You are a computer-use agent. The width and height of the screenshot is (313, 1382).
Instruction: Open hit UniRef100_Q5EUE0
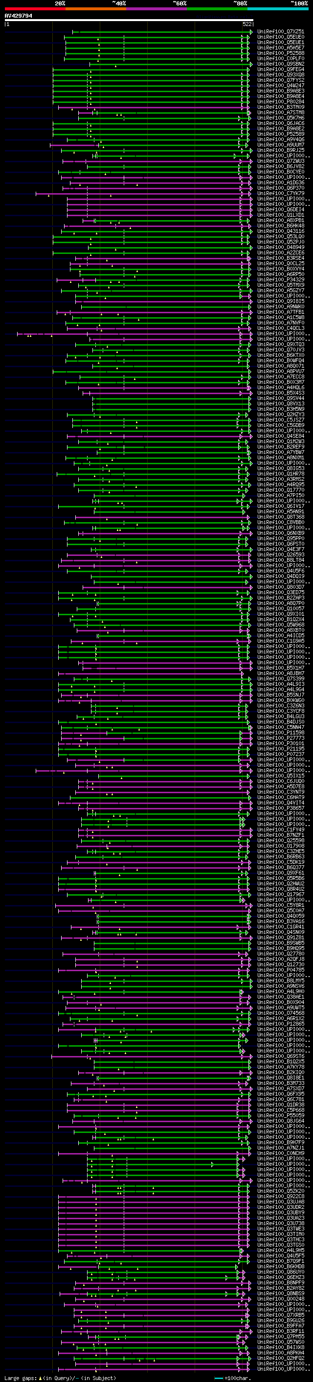(x=281, y=37)
